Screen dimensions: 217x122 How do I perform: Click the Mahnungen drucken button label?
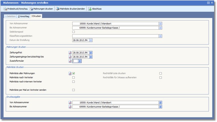click(43, 9)
